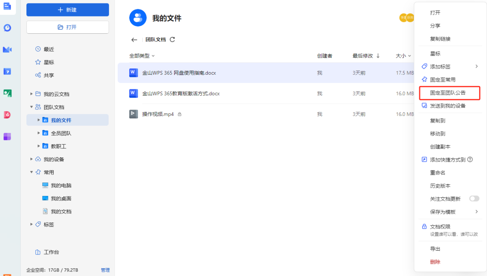Screen dimensions: 487x276
Task: Click the Word icon of 金山WPS 365教育版激活方式.docx
Action: (x=133, y=94)
